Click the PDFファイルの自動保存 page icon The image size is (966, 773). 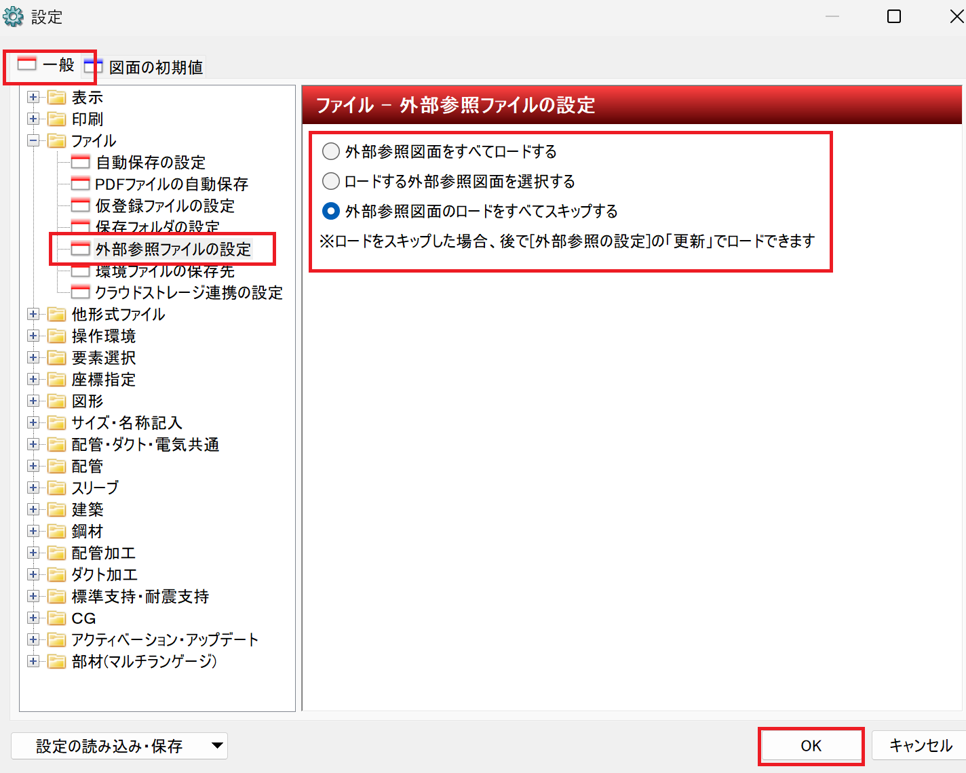tap(80, 184)
